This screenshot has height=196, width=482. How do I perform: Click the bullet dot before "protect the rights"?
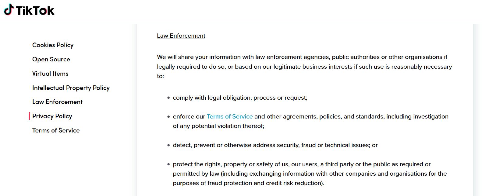coord(168,164)
